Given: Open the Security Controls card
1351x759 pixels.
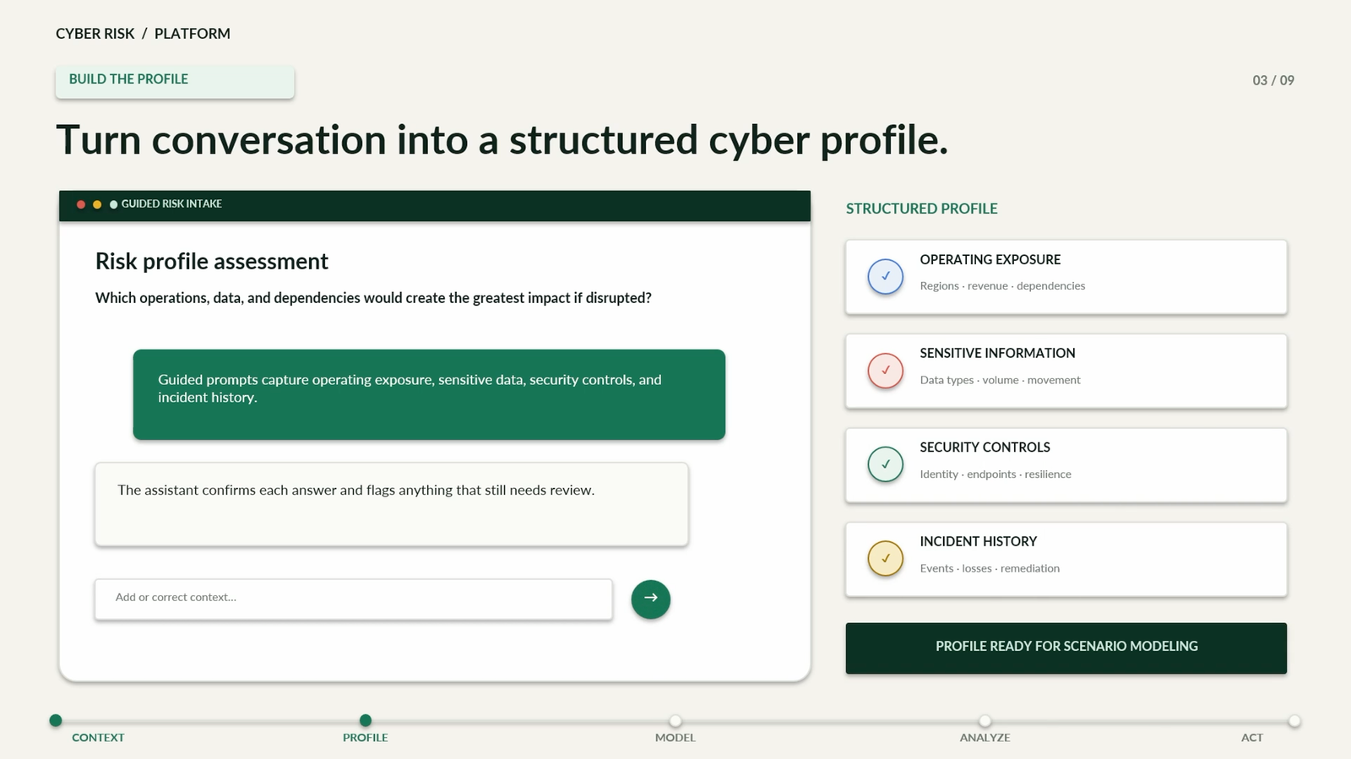Looking at the screenshot, I should [1066, 465].
